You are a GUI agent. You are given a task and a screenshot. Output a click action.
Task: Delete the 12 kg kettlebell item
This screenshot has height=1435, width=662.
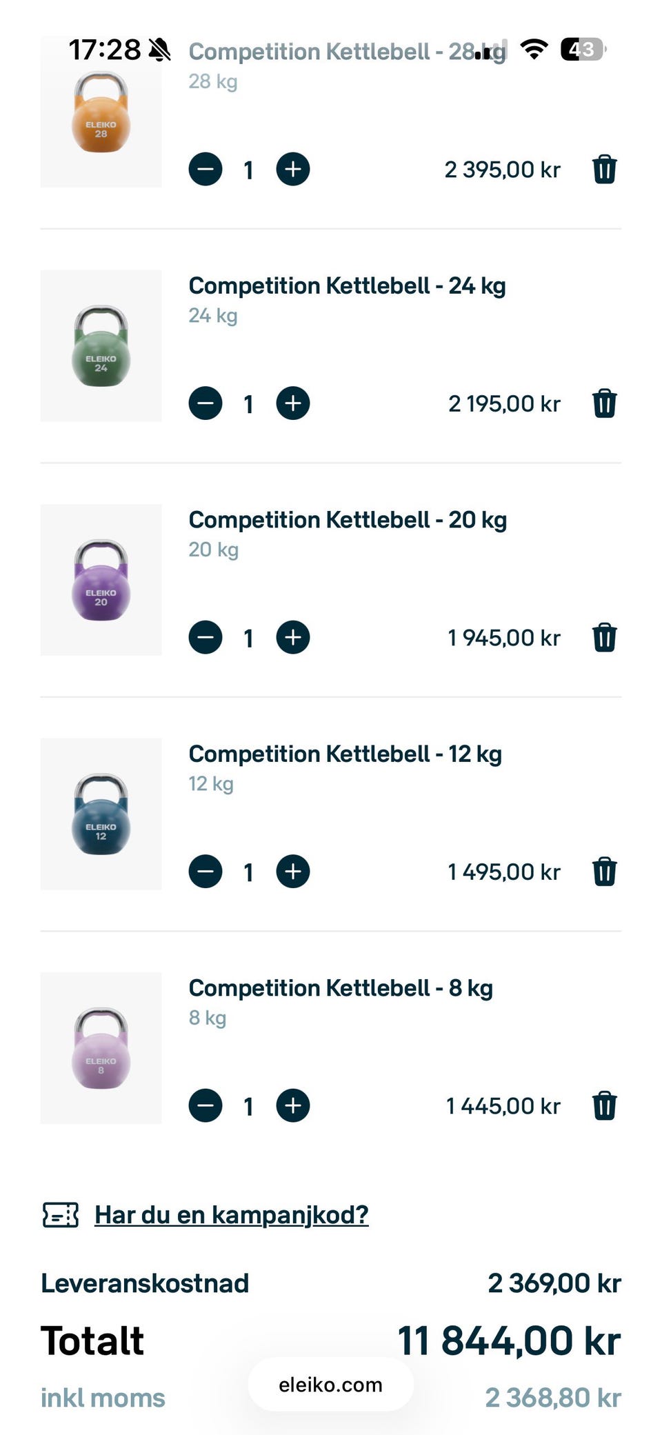(604, 872)
